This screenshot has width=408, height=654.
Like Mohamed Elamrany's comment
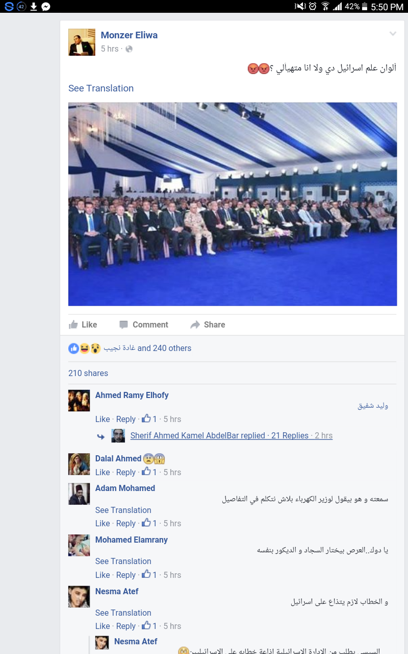pos(103,575)
